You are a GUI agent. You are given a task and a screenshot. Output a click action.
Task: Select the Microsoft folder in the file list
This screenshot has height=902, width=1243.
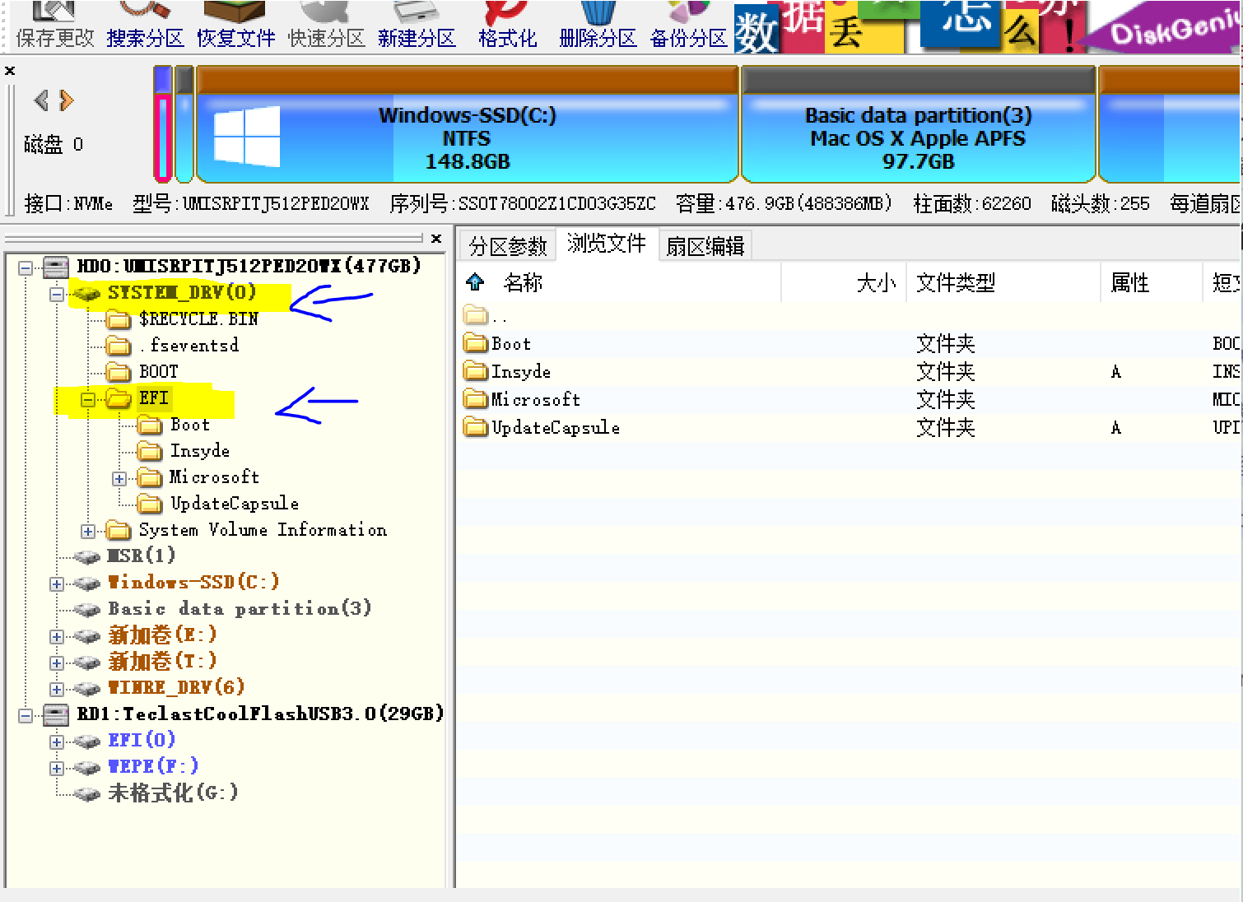tap(522, 400)
